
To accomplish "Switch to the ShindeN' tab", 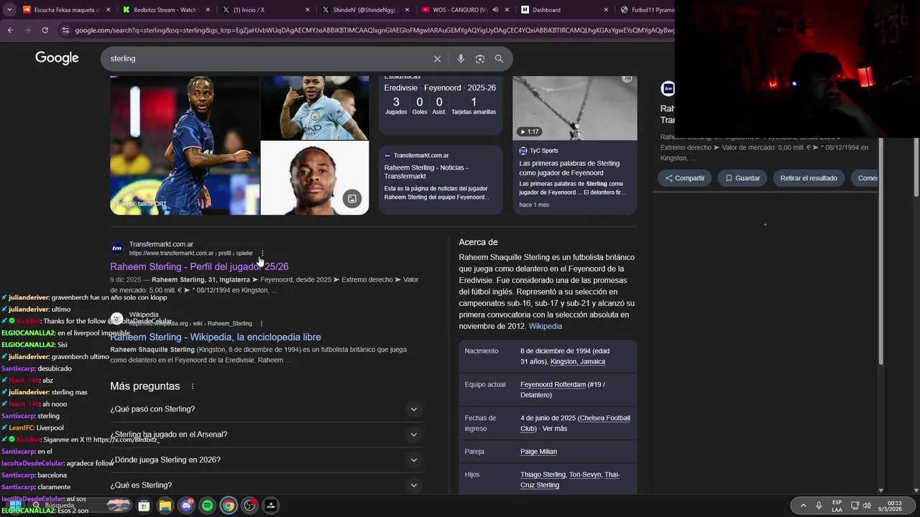I will (364, 10).
